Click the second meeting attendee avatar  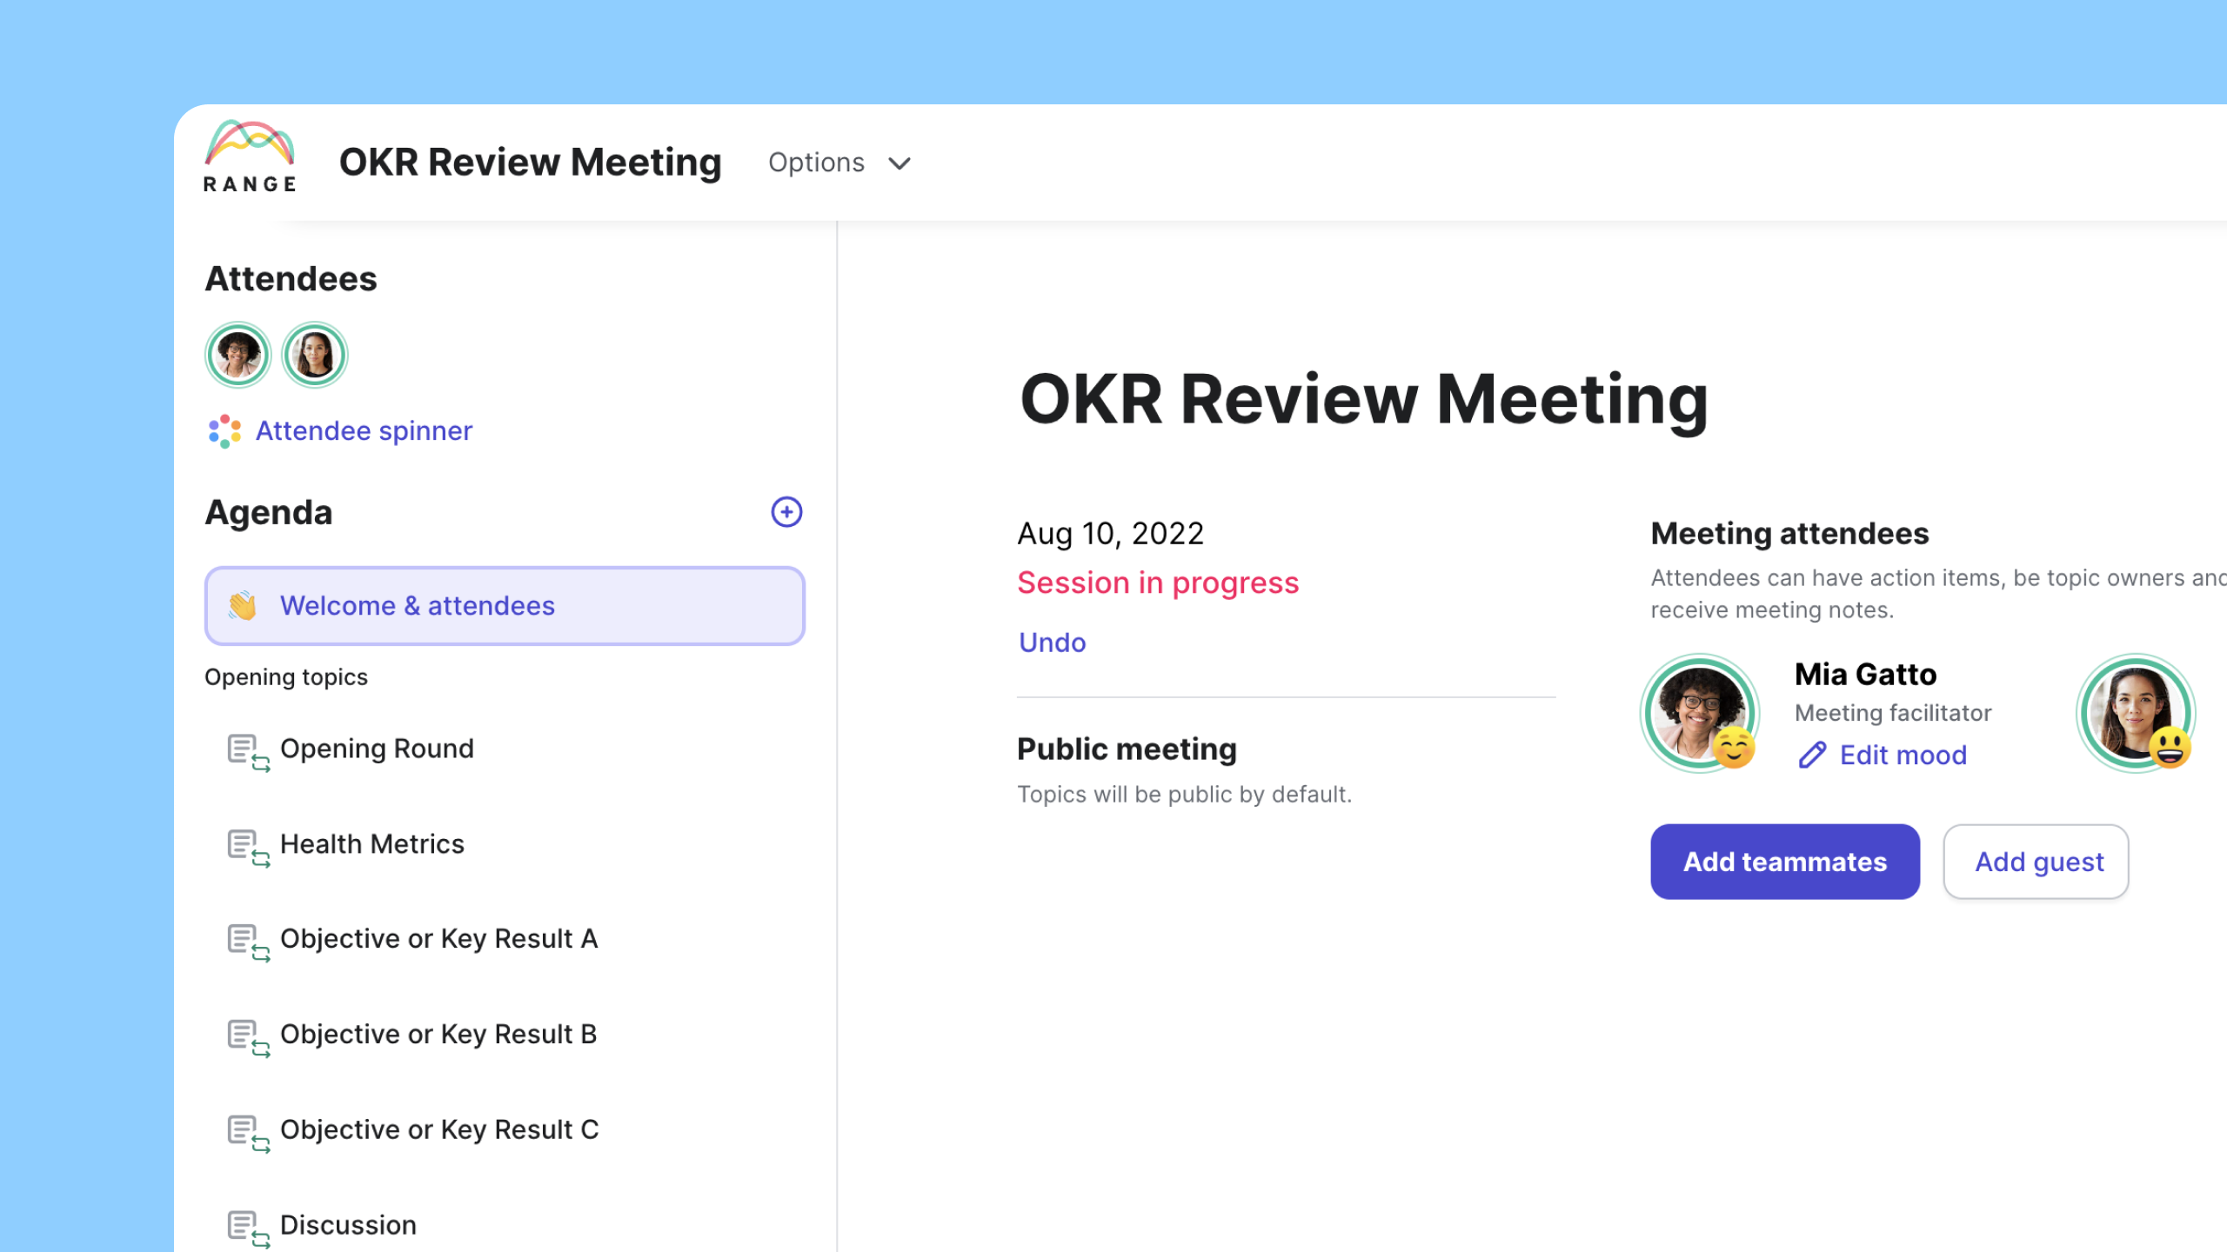(x=2136, y=713)
